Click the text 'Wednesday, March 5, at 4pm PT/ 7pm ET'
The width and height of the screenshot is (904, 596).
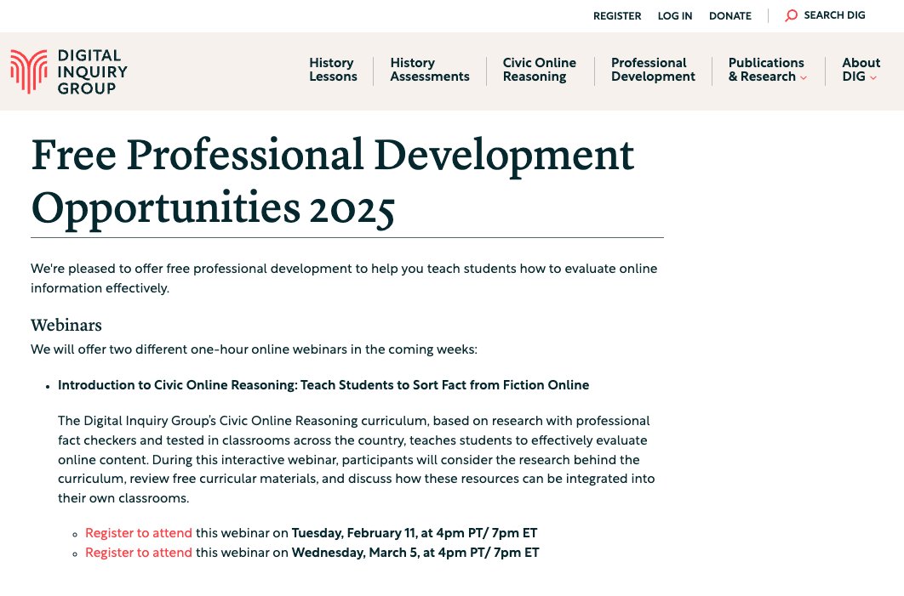415,553
